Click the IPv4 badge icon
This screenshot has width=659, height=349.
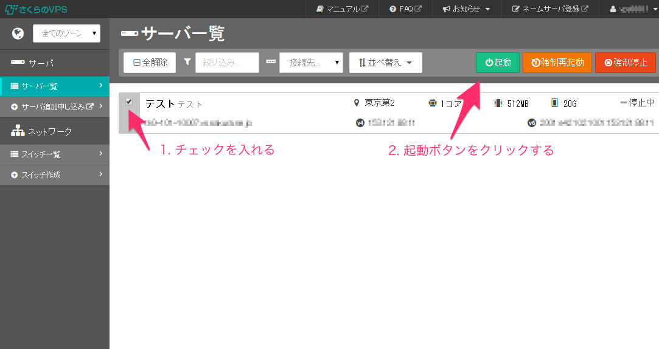360,123
